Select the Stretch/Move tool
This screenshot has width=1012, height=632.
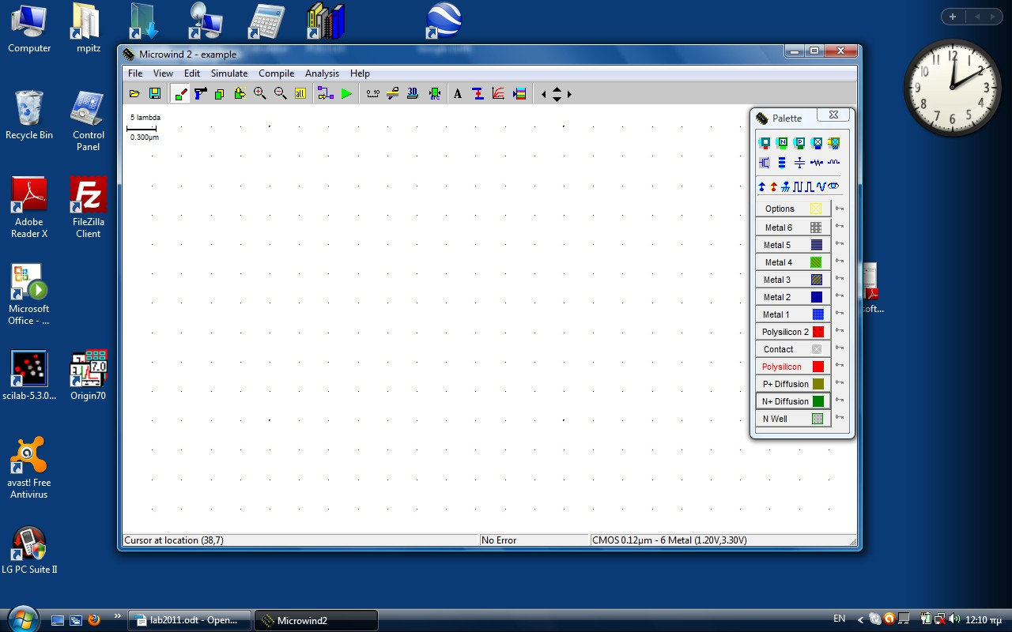pyautogui.click(x=240, y=94)
